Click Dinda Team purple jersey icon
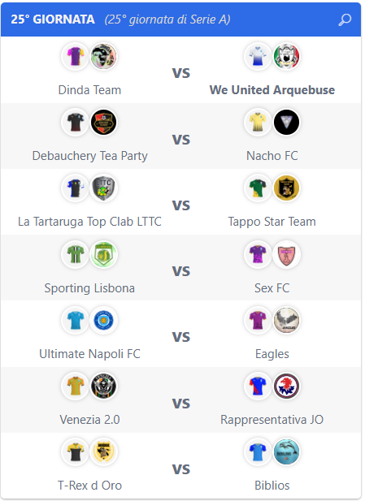 tap(76, 56)
